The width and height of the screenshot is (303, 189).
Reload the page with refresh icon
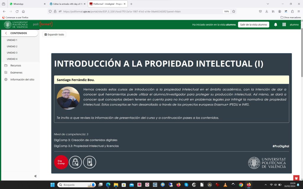point(17,12)
